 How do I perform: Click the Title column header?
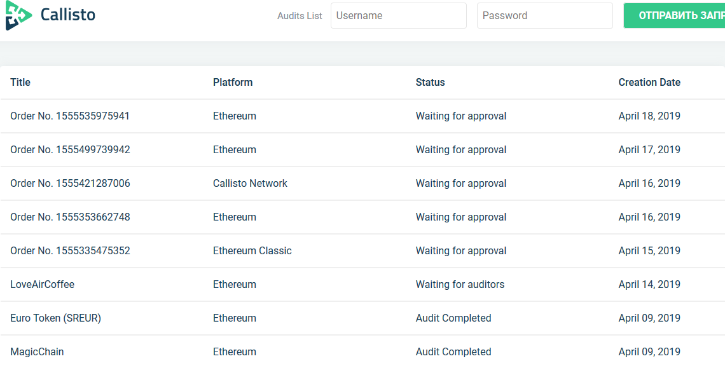click(20, 82)
